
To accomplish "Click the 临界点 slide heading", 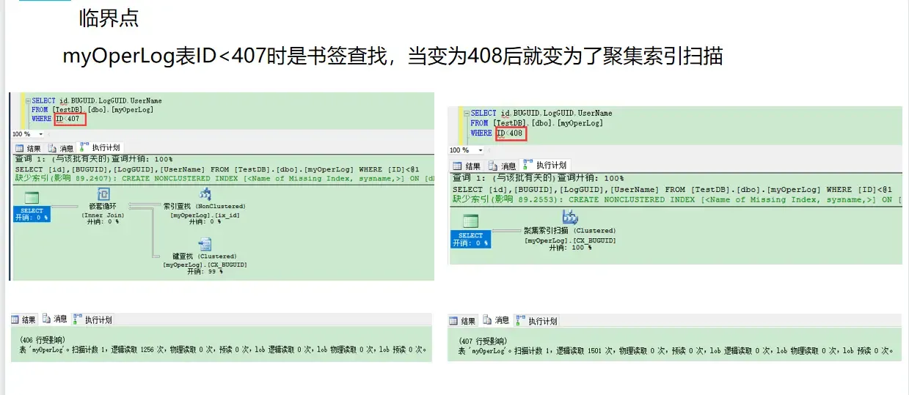I will [109, 18].
